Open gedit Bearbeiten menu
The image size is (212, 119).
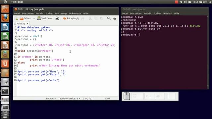(x=28, y=14)
